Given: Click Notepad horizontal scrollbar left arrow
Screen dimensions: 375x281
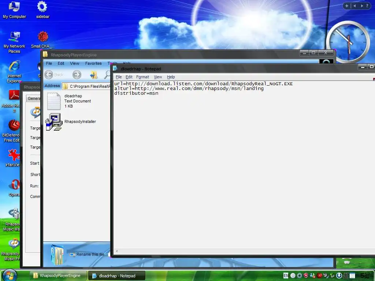Looking at the screenshot, I should tap(117, 251).
